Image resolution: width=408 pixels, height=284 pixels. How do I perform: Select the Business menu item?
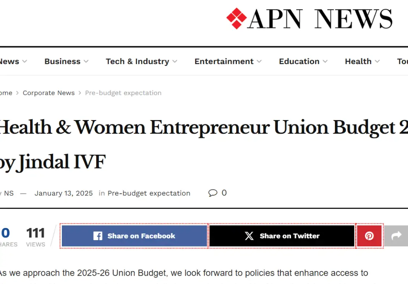click(x=62, y=61)
